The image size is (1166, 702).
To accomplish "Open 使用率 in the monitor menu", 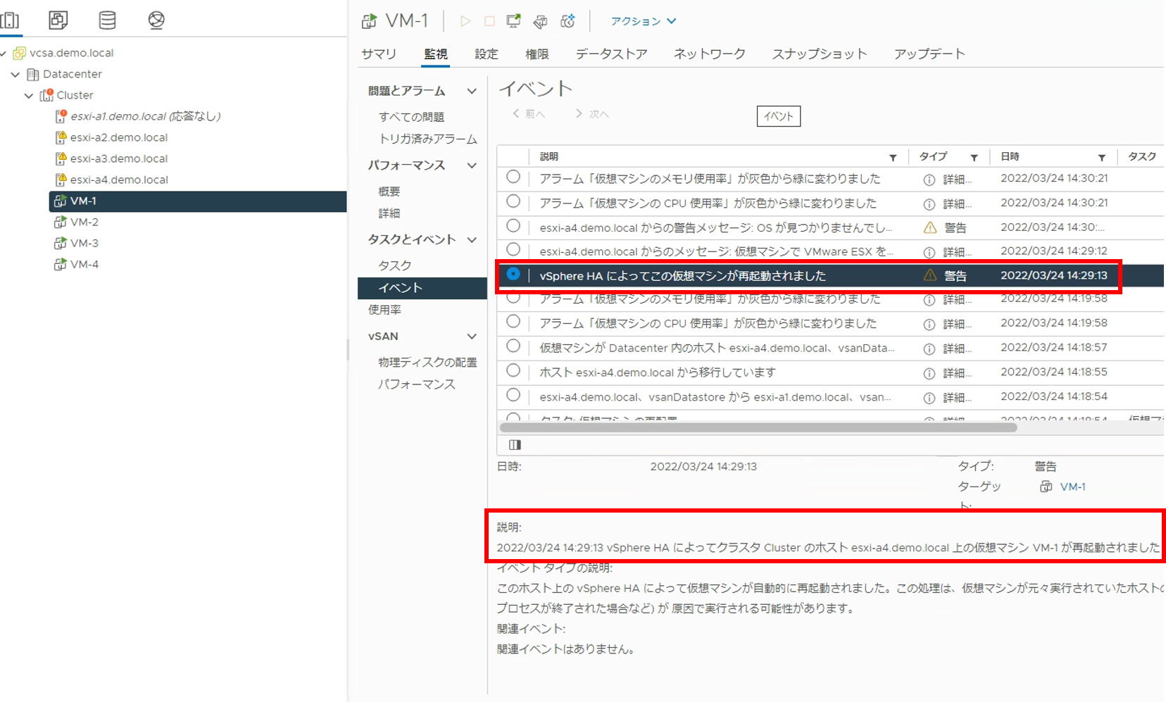I will (384, 310).
